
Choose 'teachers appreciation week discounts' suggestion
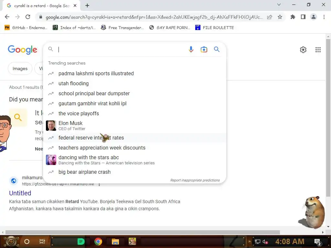click(x=134, y=148)
